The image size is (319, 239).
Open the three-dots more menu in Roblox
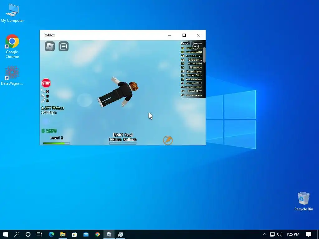pyautogui.click(x=196, y=47)
